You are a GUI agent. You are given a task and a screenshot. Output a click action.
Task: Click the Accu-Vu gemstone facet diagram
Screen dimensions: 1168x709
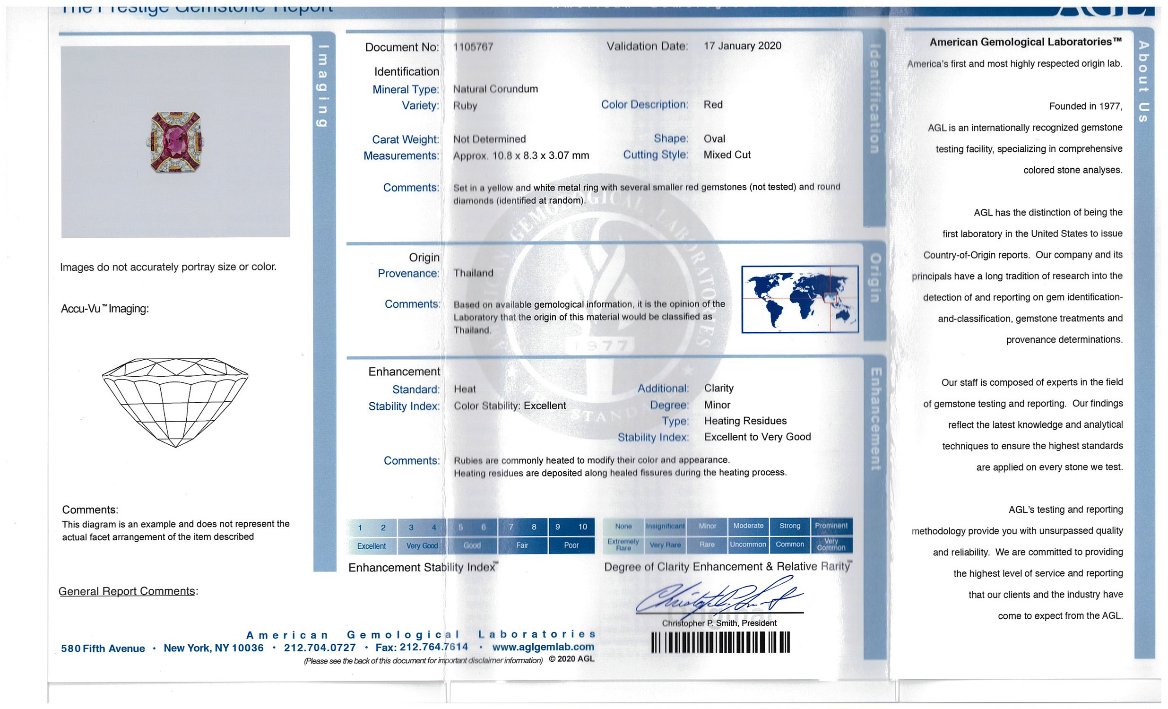click(x=175, y=402)
